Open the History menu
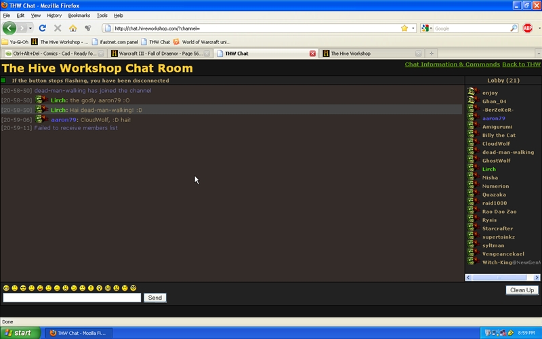The image size is (542, 339). (54, 16)
